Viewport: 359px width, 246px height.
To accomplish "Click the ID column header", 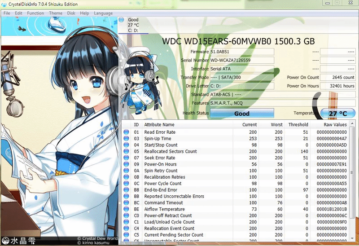I will tap(136, 125).
